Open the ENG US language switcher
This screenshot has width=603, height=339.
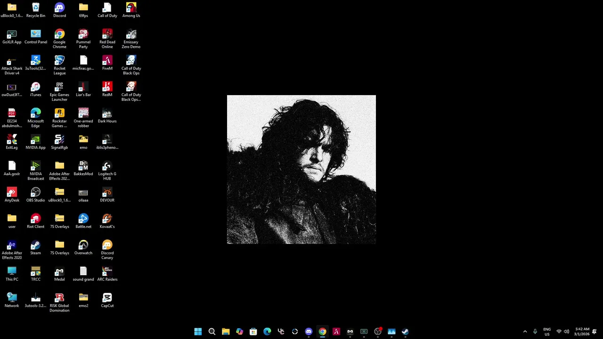point(547,331)
